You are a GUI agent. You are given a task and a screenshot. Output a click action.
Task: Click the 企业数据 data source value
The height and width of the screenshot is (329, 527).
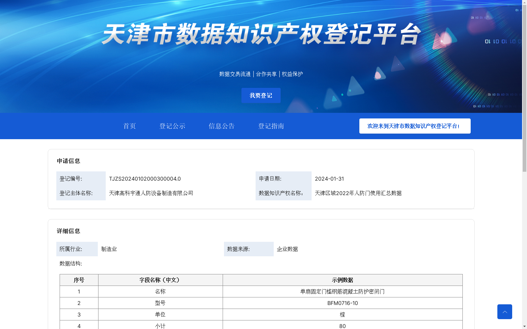287,249
